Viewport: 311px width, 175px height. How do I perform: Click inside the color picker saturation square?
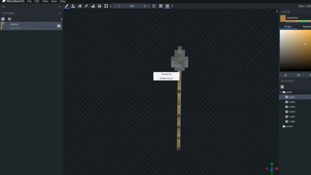(295, 51)
